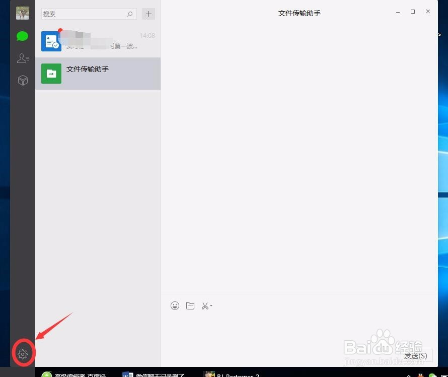Close the WeChat window
This screenshot has height=377, width=448.
tap(428, 12)
